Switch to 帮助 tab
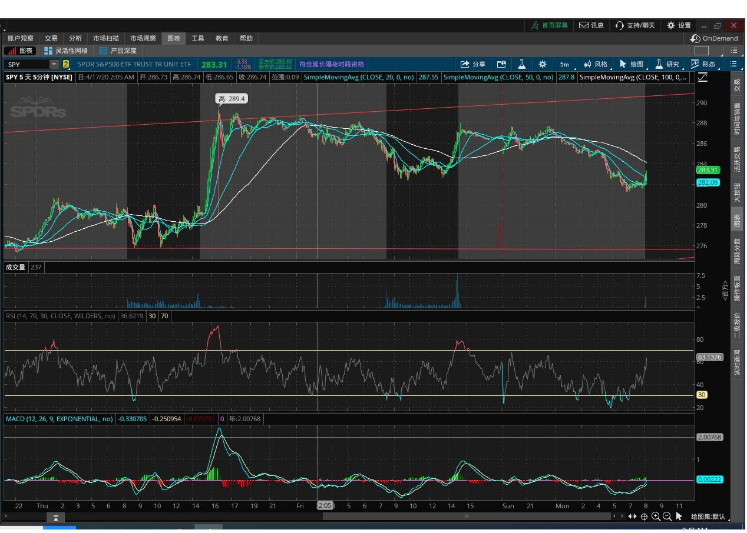The image size is (747, 533). point(246,38)
